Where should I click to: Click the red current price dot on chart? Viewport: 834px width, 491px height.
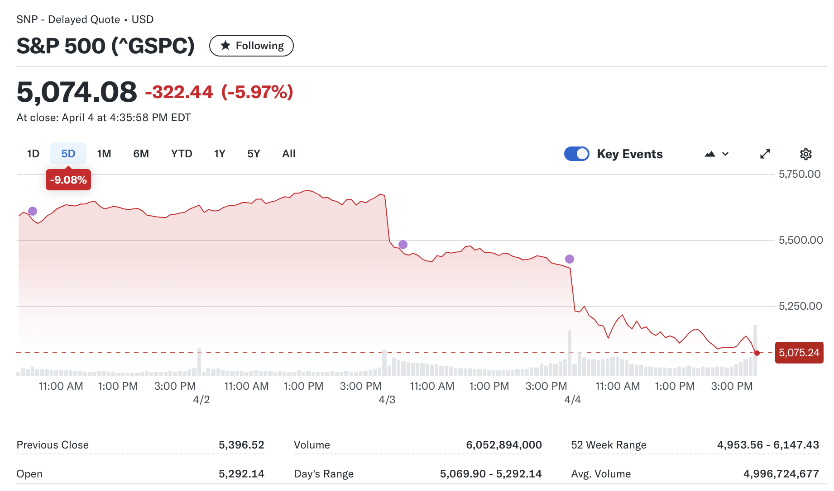pos(757,353)
